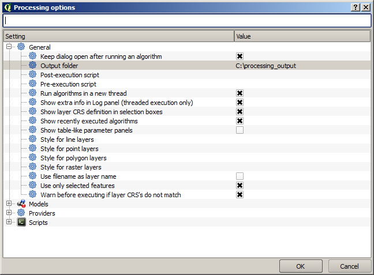This screenshot has height=275, width=374.
Task: Click the QGIS logo in title bar
Action: [x=7, y=7]
